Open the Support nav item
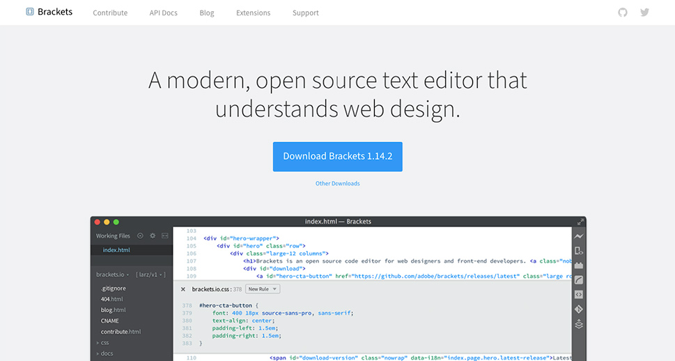The image size is (675, 361). coord(306,13)
